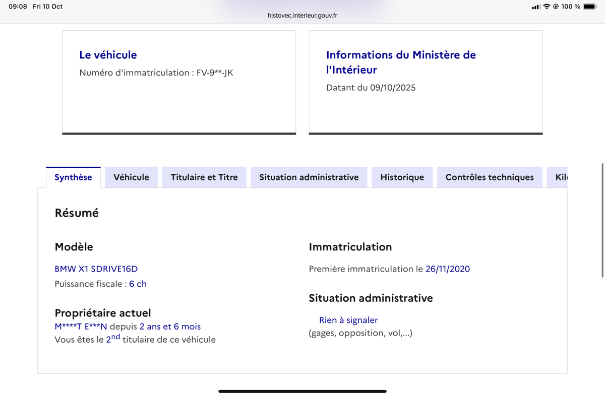Click the BMW X1 SDRIVE16D model text
This screenshot has height=397, width=605.
(96, 269)
